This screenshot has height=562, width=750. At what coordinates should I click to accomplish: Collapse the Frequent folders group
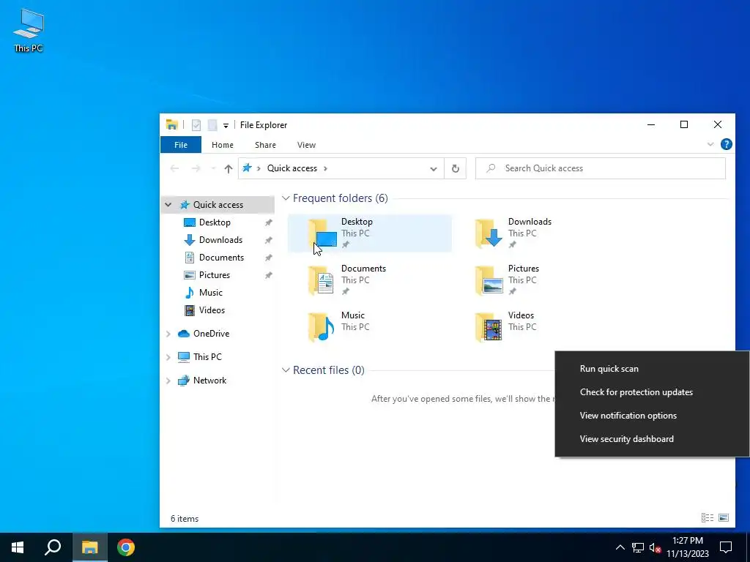click(x=286, y=198)
